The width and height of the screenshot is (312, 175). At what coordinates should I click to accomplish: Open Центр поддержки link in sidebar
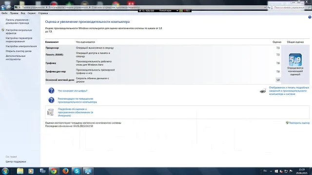(16, 161)
